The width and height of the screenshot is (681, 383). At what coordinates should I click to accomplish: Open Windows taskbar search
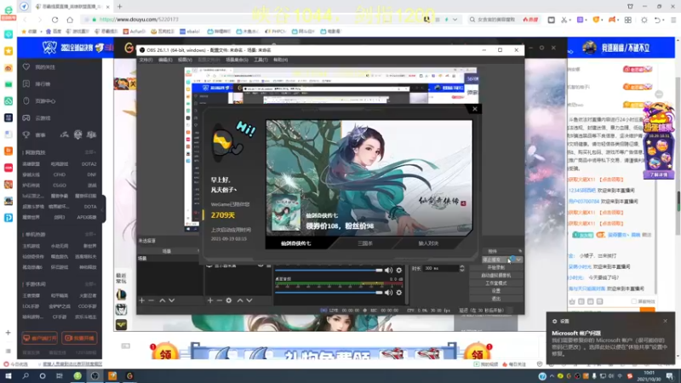point(26,376)
